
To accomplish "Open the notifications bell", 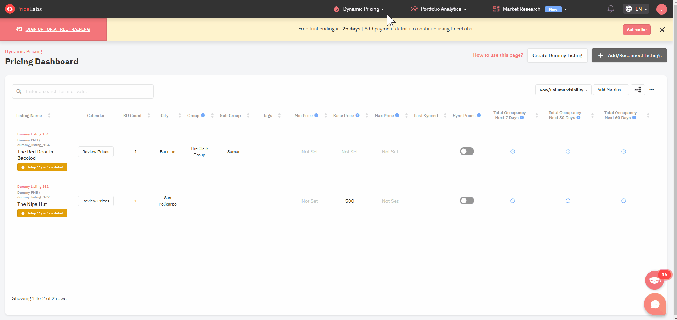I will tap(610, 9).
